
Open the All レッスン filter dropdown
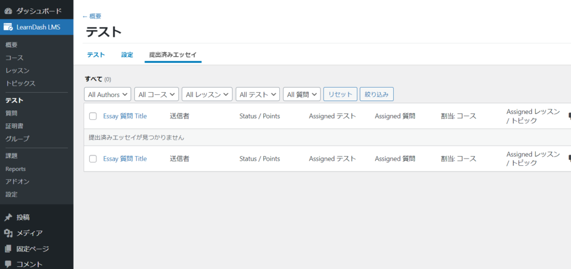[207, 94]
